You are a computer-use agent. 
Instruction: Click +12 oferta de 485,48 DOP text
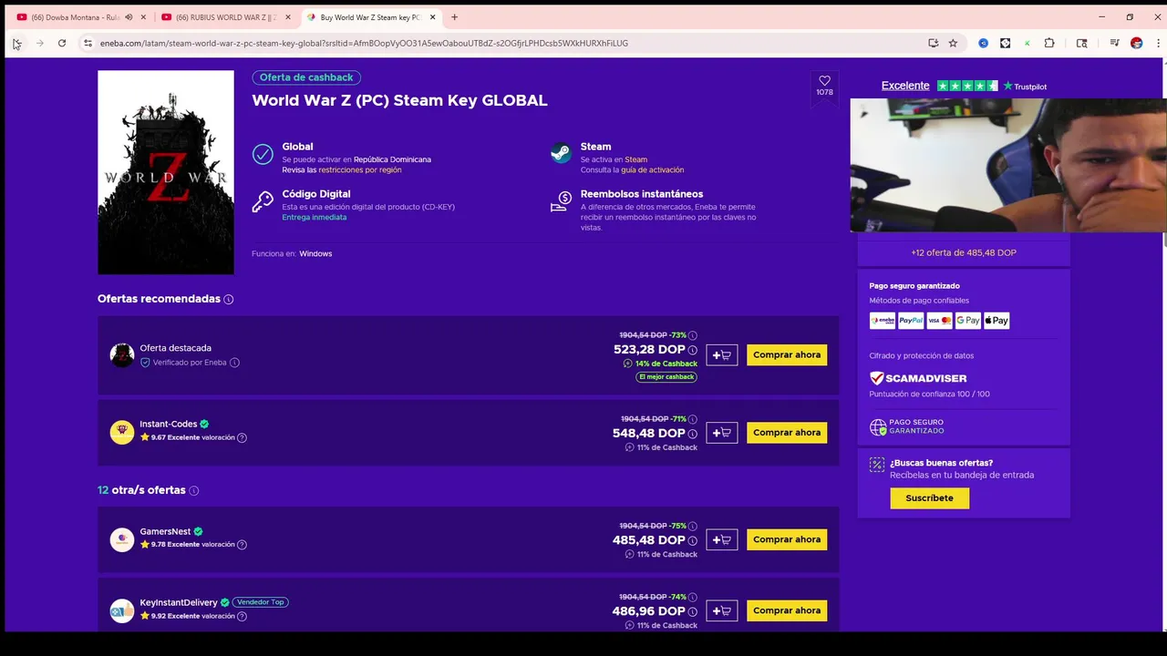point(963,252)
